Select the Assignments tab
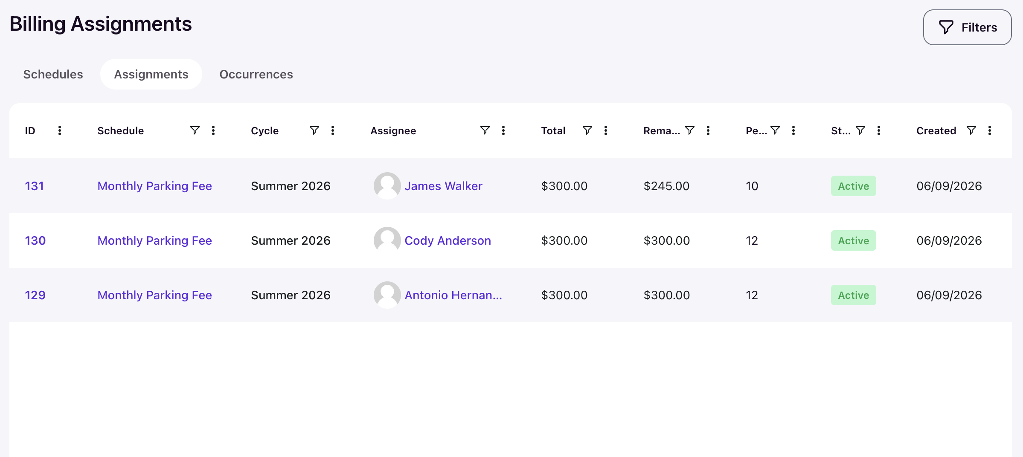Screen dimensions: 1023x457 click(151, 74)
